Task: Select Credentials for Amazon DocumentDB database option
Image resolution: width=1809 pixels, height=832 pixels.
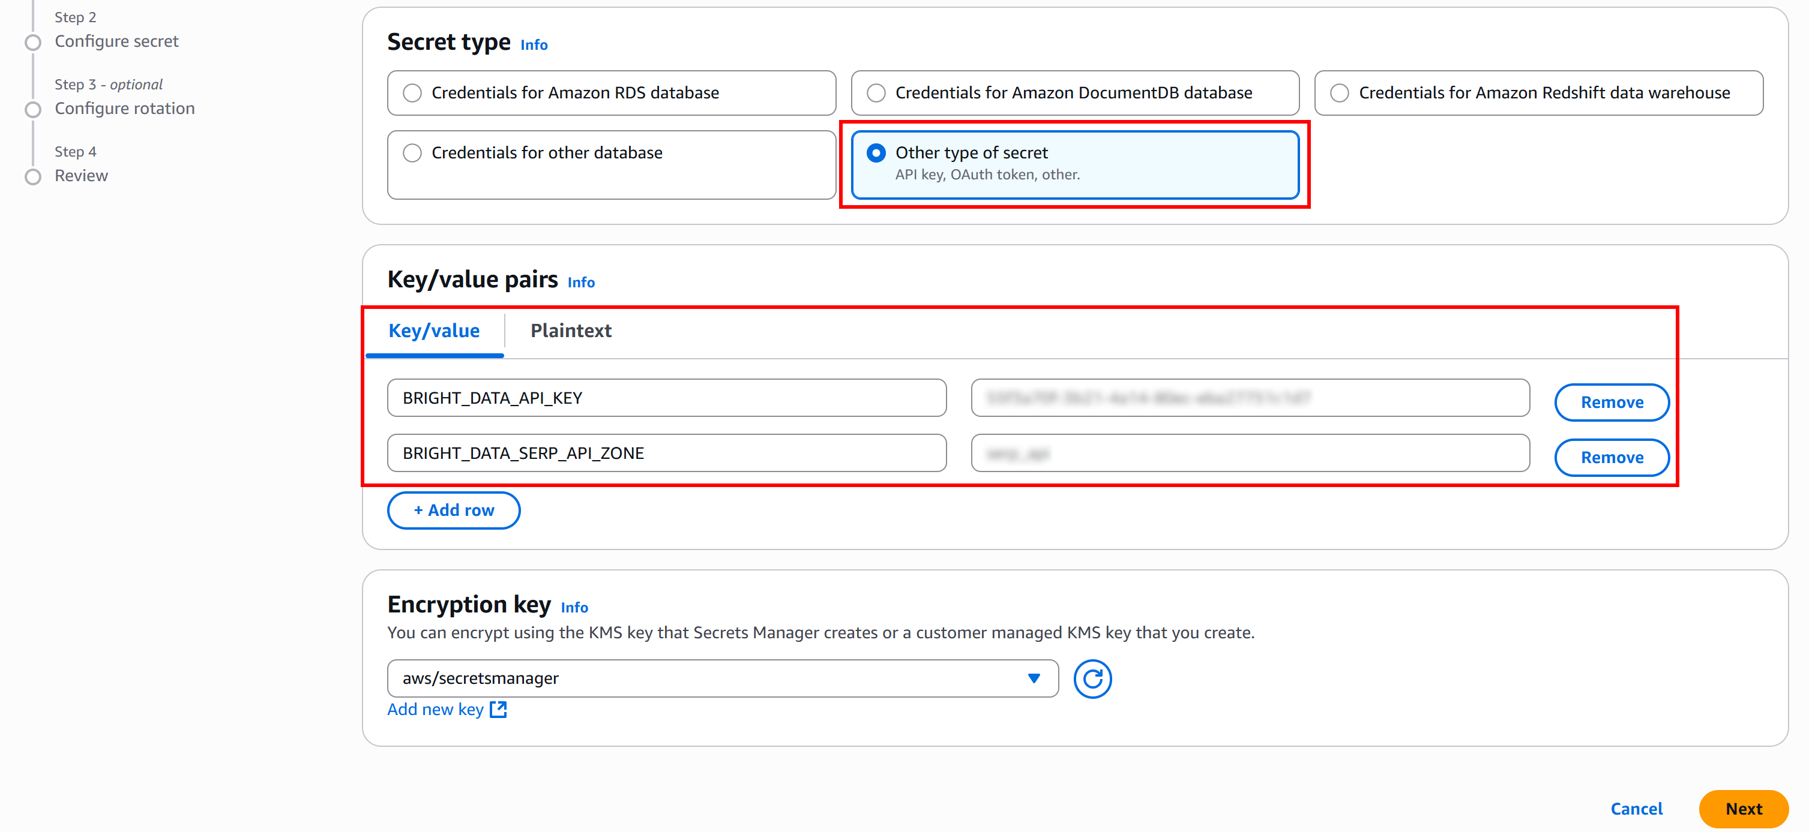Action: (x=876, y=93)
